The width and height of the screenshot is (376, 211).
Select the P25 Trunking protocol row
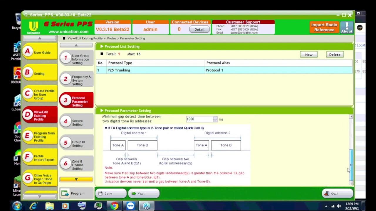(224, 70)
